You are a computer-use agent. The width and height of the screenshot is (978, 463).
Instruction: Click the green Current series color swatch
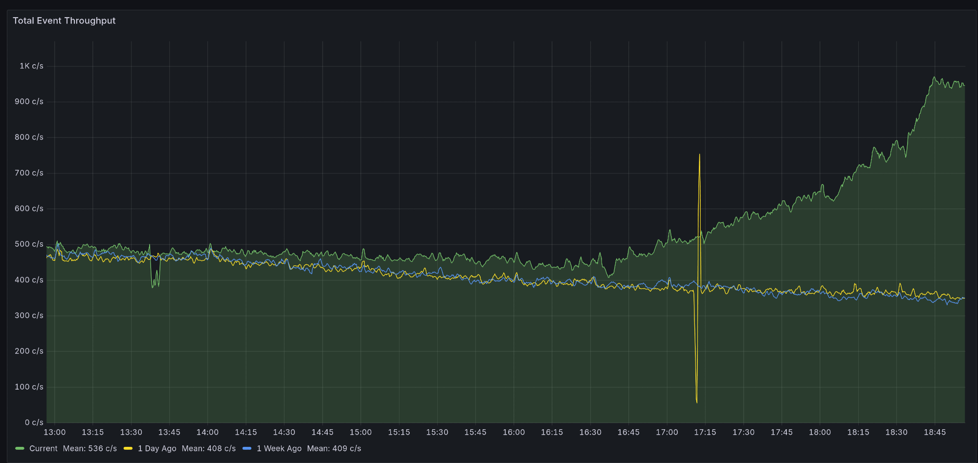(20, 448)
